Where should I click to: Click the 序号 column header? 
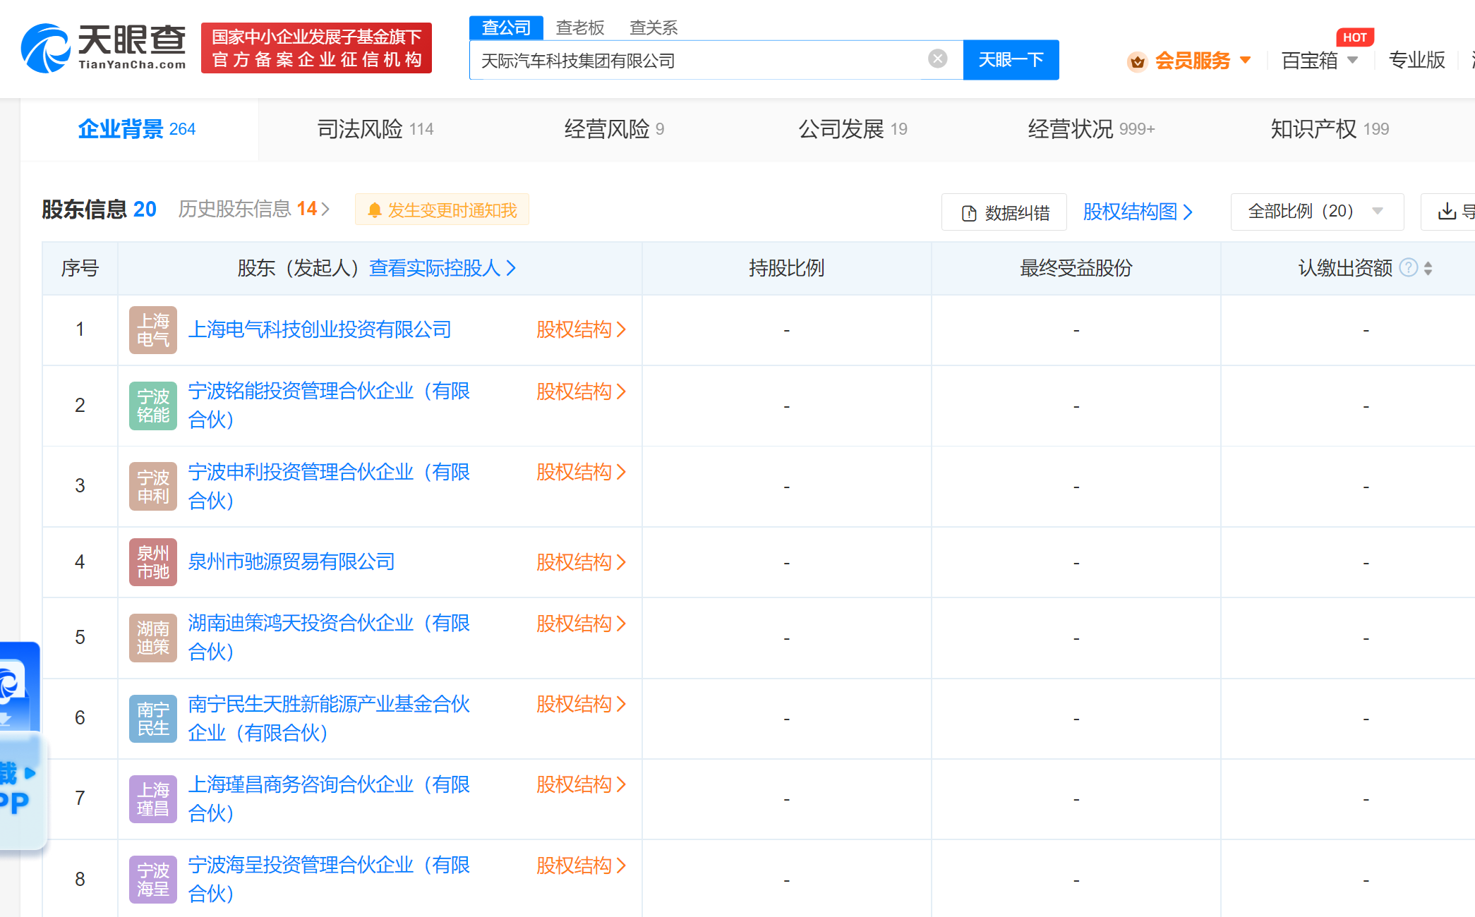pyautogui.click(x=80, y=268)
